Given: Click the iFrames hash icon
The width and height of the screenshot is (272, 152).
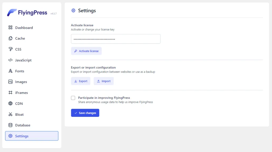Looking at the screenshot, I should [10, 93].
